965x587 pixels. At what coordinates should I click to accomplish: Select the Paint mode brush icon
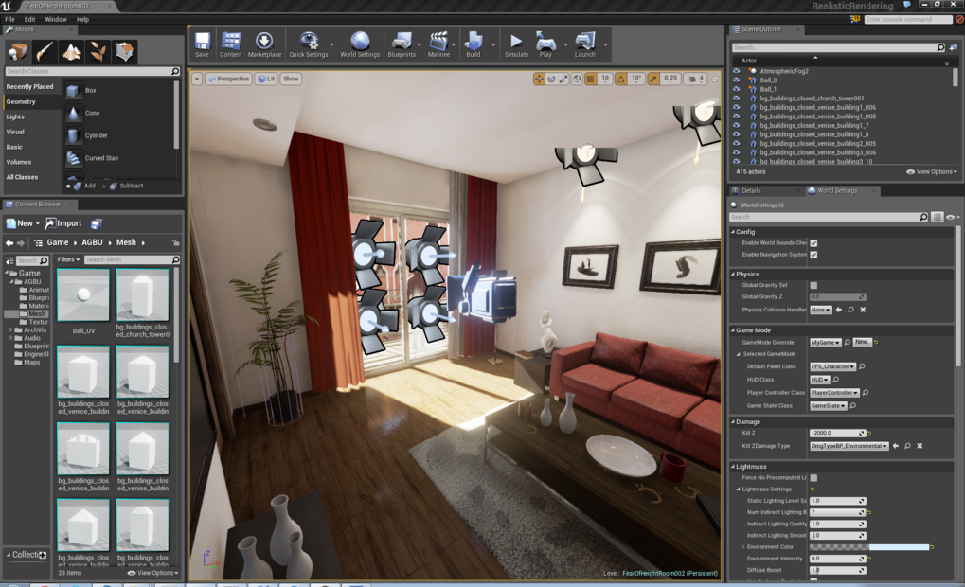coord(43,52)
